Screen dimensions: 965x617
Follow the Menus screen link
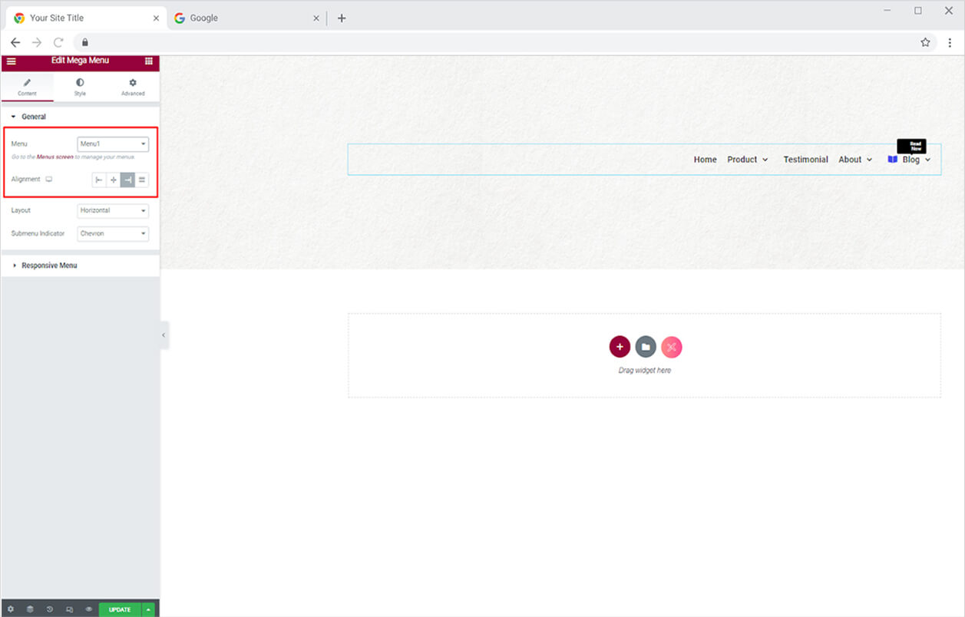55,157
